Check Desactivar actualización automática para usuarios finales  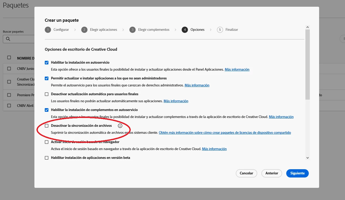click(x=47, y=94)
